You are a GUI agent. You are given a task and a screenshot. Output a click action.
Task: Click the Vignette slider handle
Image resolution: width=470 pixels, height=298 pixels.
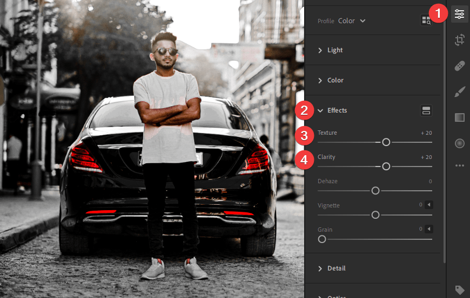coord(375,214)
